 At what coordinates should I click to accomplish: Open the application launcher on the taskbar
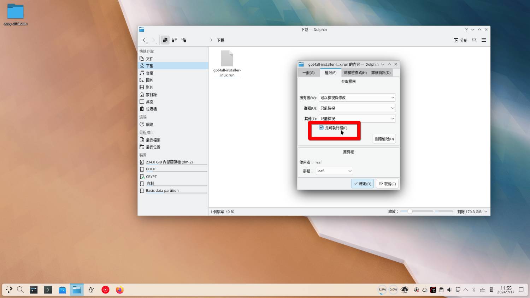(x=10, y=290)
